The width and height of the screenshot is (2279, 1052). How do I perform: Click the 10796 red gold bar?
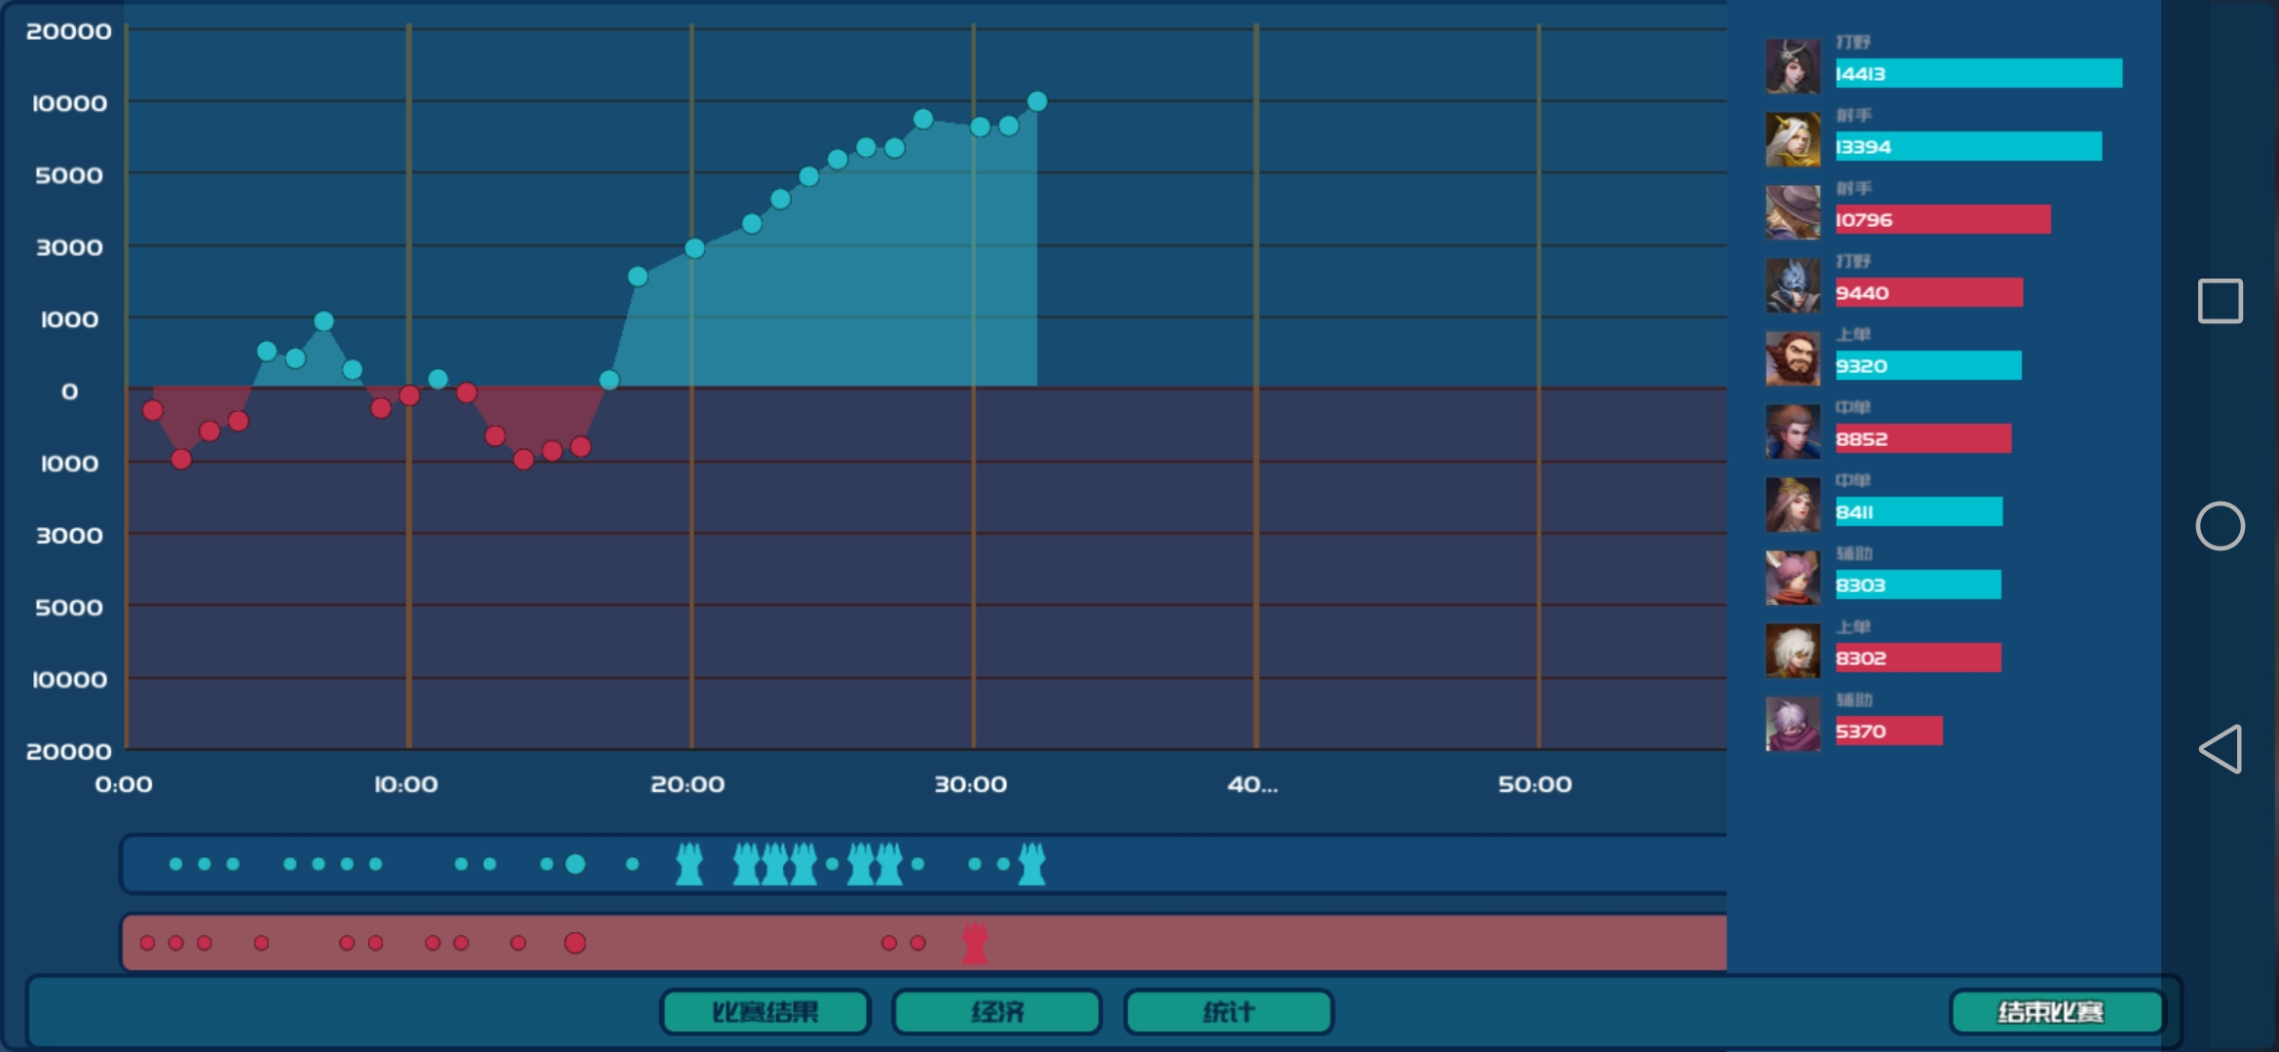pos(1943,219)
